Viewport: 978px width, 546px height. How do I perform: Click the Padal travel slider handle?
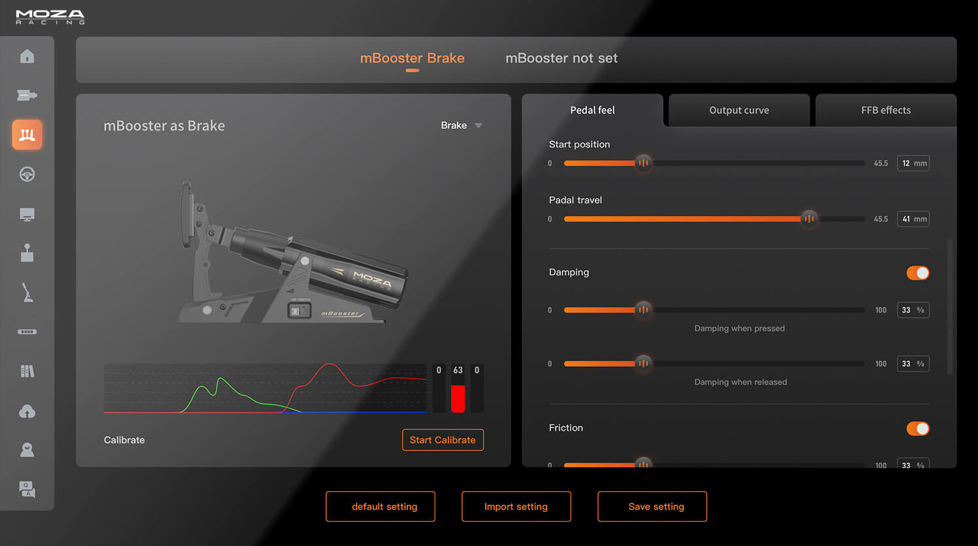(809, 218)
